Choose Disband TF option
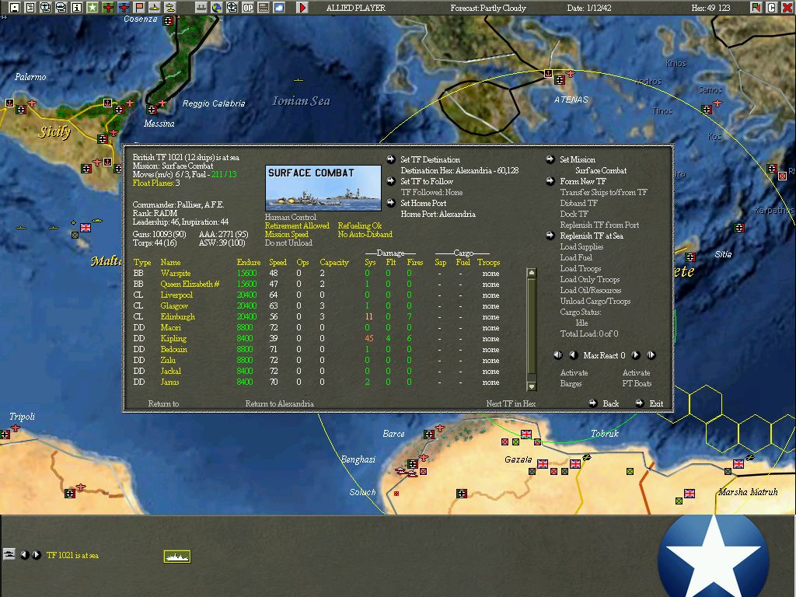 578,203
